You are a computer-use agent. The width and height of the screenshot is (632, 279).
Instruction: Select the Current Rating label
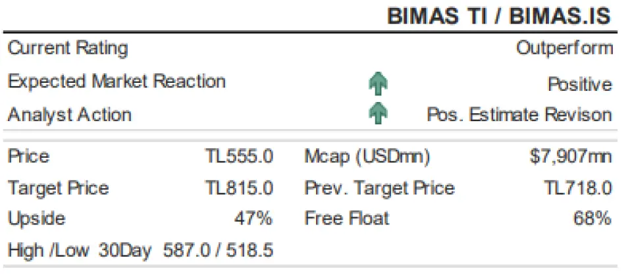tap(68, 48)
